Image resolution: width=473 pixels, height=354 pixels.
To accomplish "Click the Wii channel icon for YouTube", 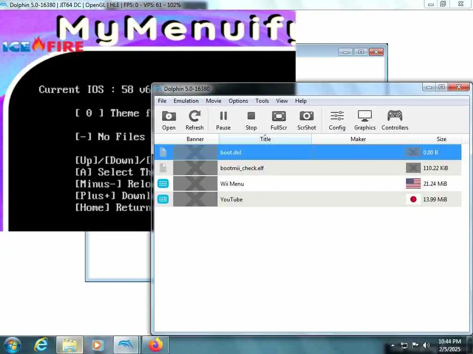I will pyautogui.click(x=163, y=199).
